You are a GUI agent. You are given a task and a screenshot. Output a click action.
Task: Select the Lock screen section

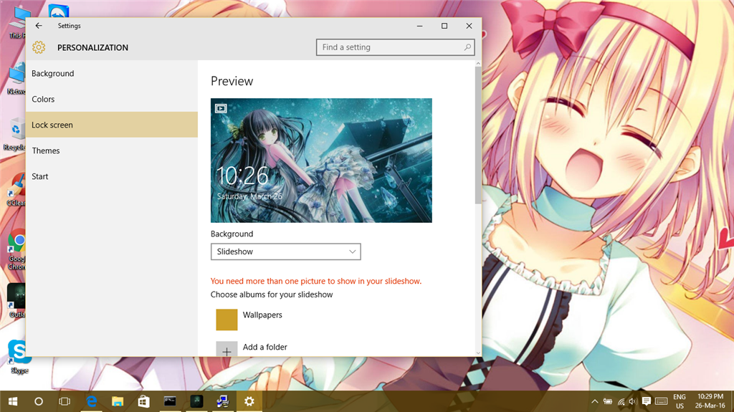[x=111, y=125]
